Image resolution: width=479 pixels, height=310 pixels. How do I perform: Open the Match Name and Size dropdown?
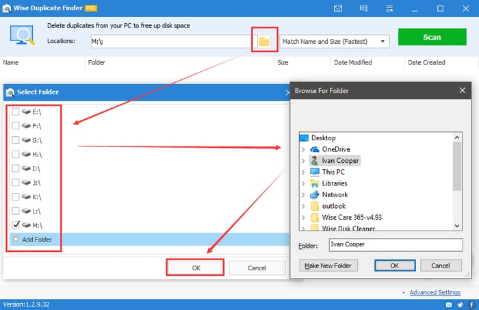(x=334, y=42)
